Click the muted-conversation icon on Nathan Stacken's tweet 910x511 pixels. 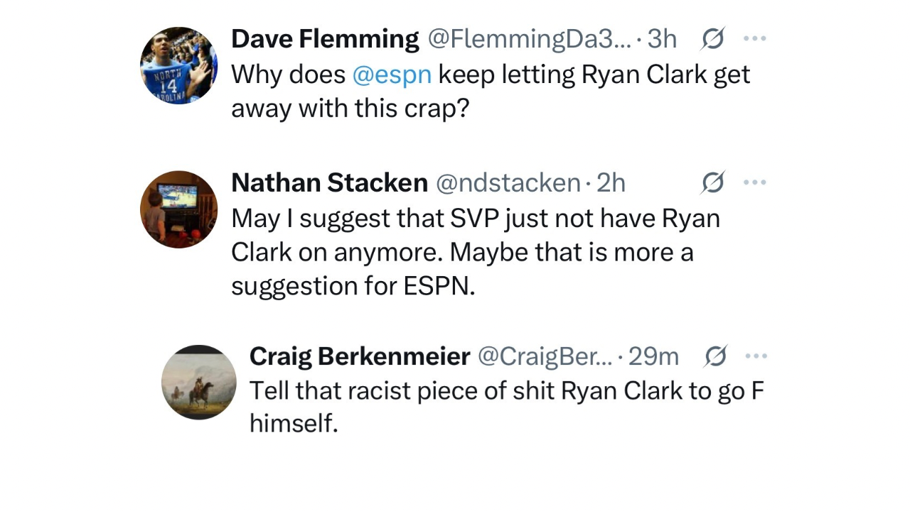(712, 182)
